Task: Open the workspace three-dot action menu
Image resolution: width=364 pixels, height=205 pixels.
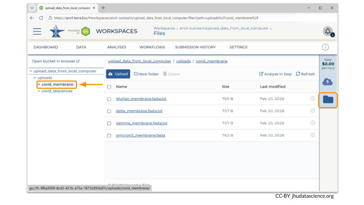Action: click(325, 47)
